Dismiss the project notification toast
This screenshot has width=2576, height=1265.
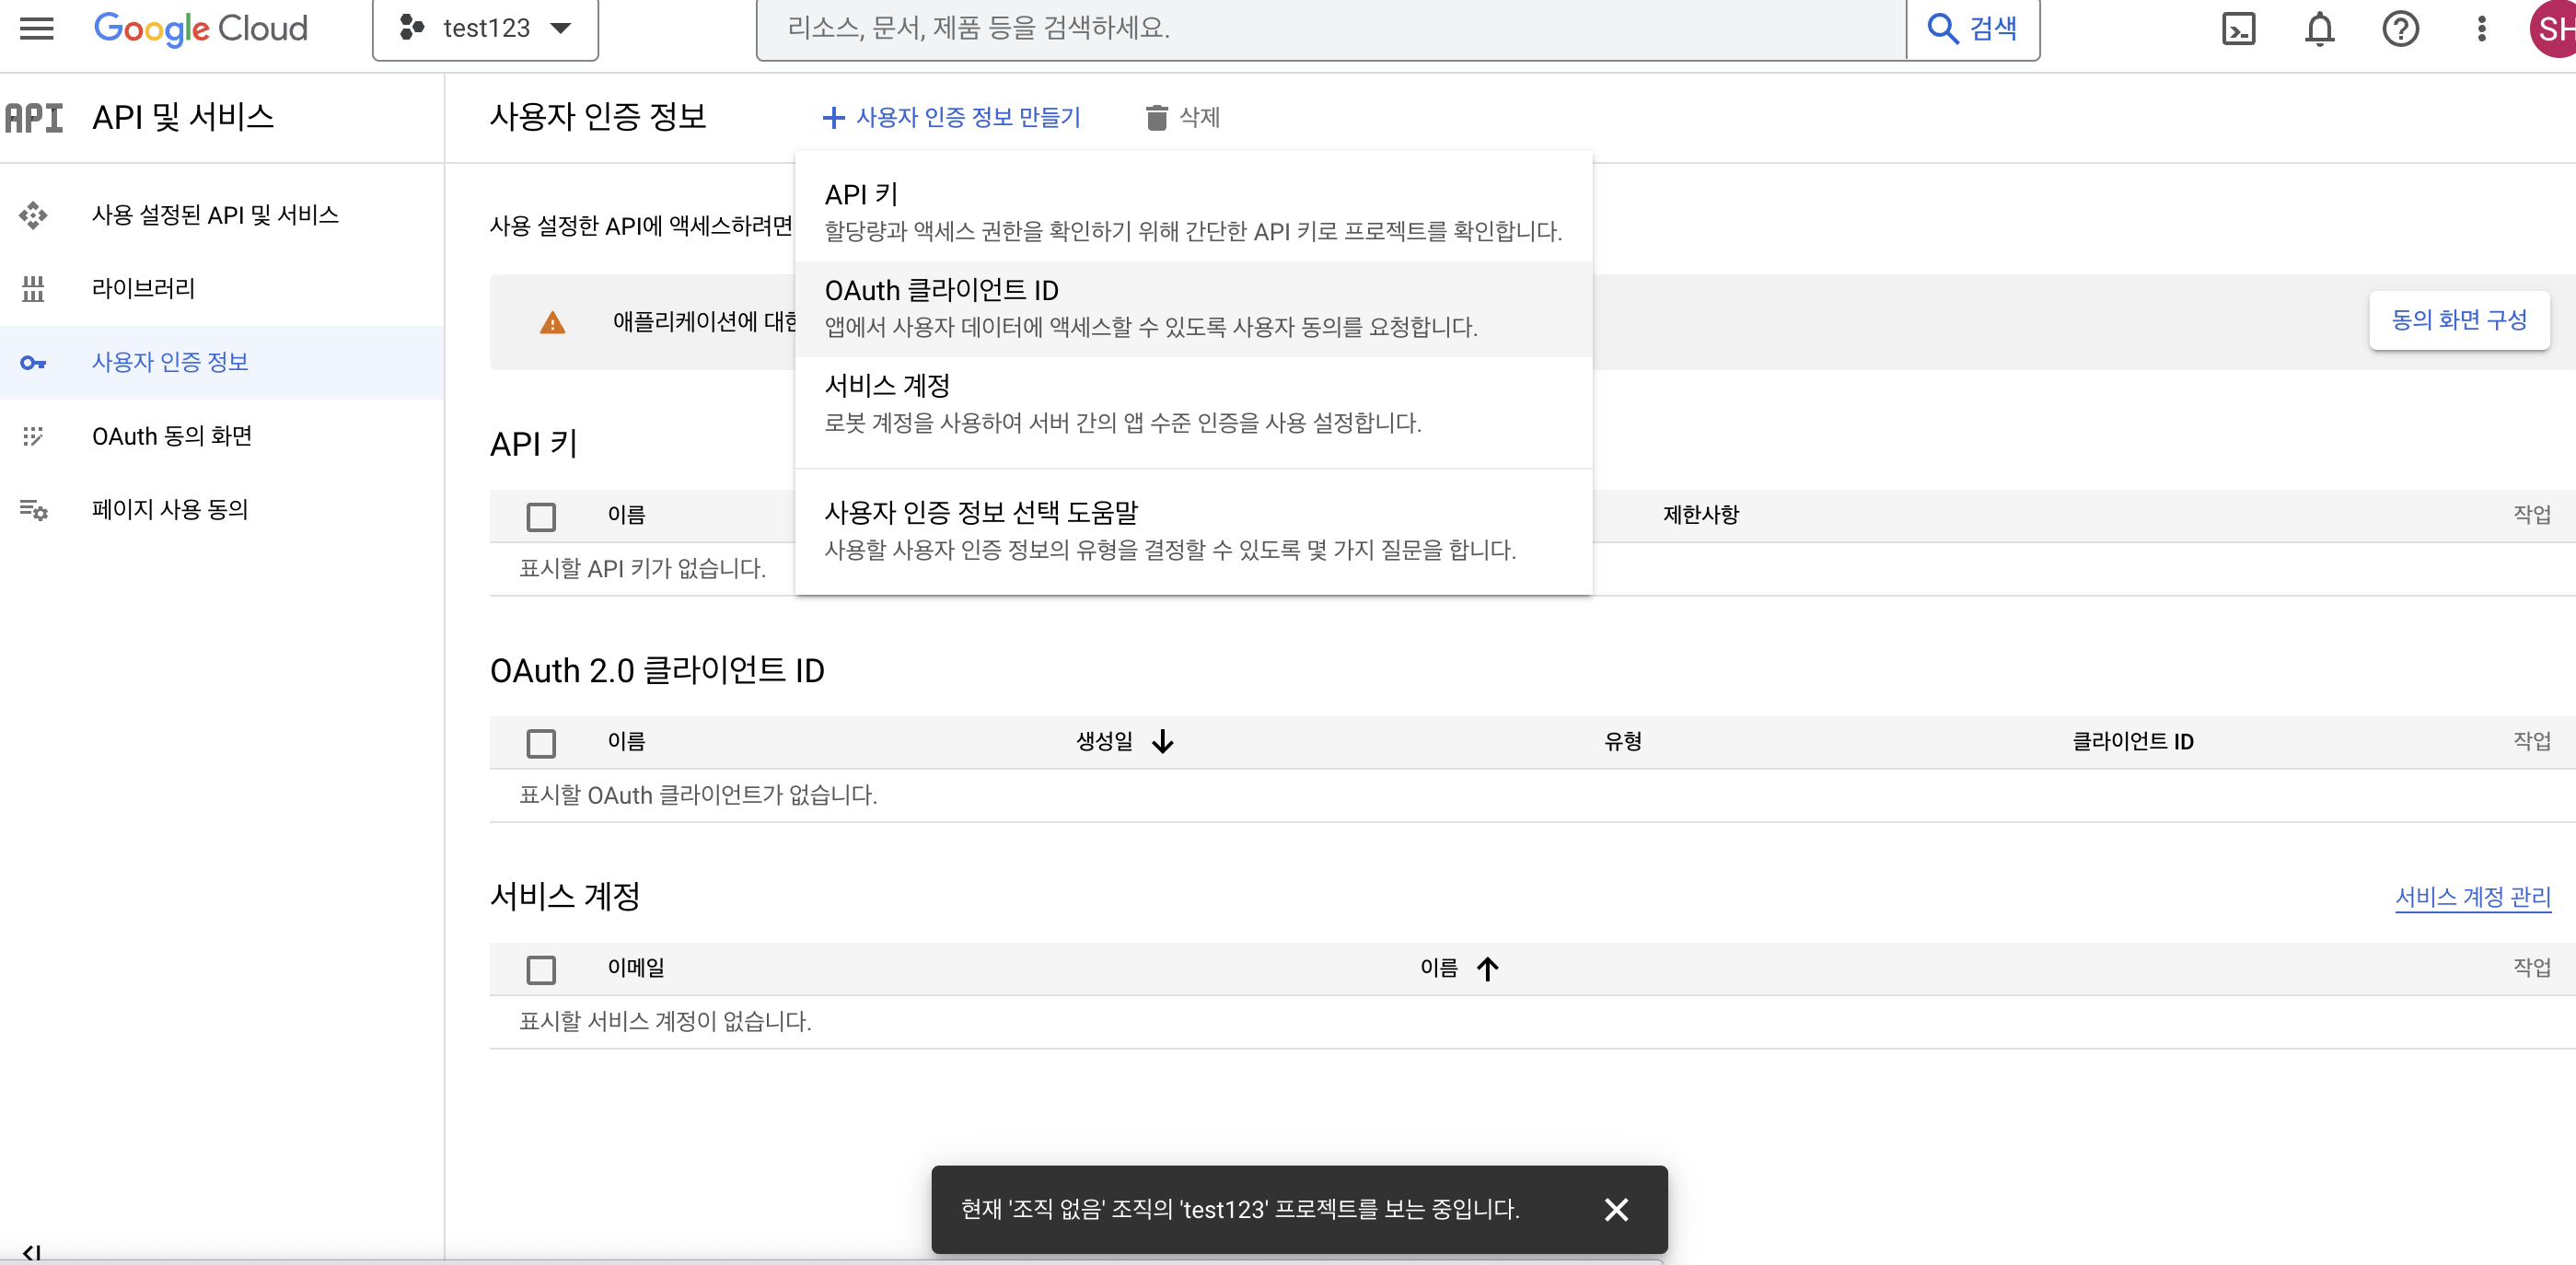tap(1616, 1209)
